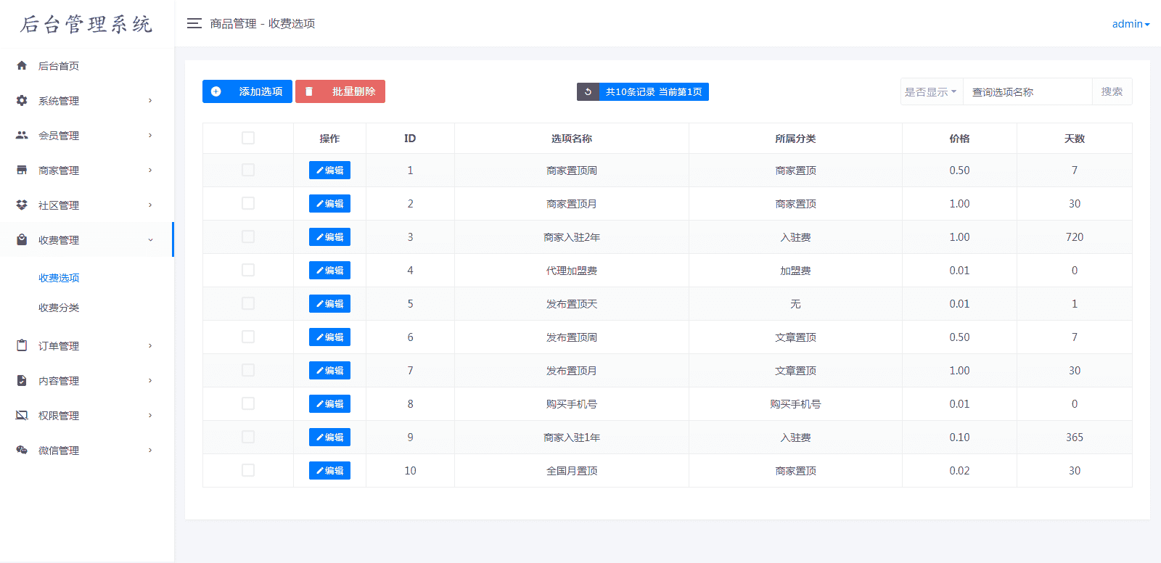Screen dimensions: 1161x563
Task: Click the 天数 column header
Action: pos(1074,138)
